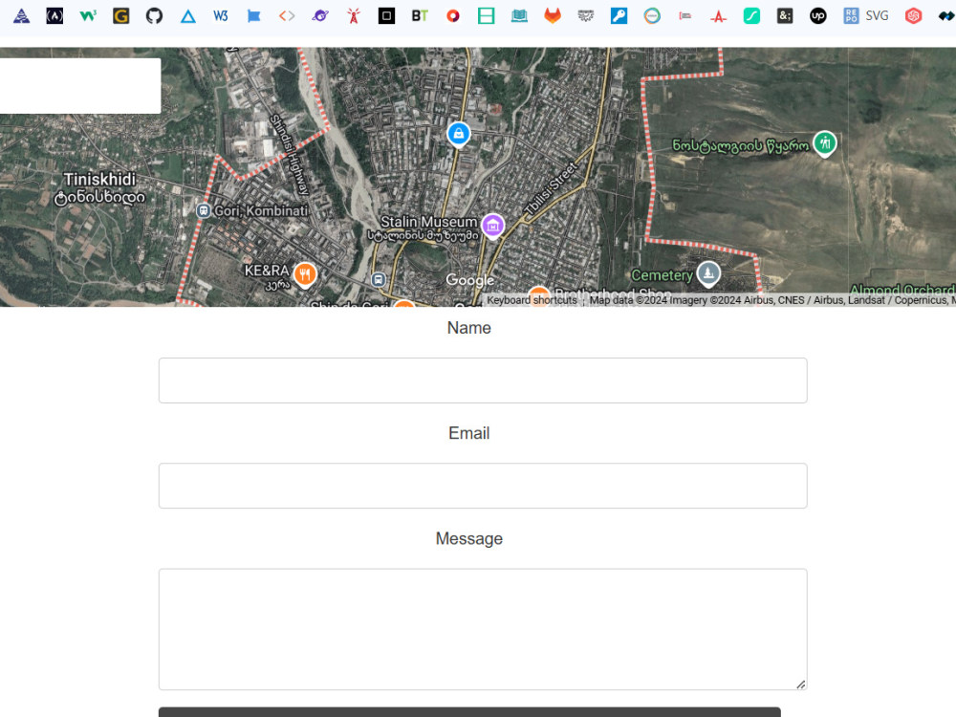
Task: Open the green S-curve bookmark icon
Action: (751, 16)
